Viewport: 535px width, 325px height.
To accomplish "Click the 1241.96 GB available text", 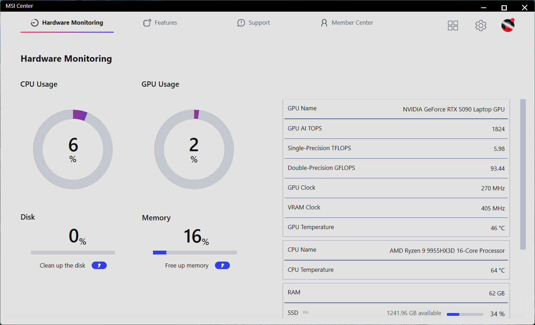I will [414, 313].
